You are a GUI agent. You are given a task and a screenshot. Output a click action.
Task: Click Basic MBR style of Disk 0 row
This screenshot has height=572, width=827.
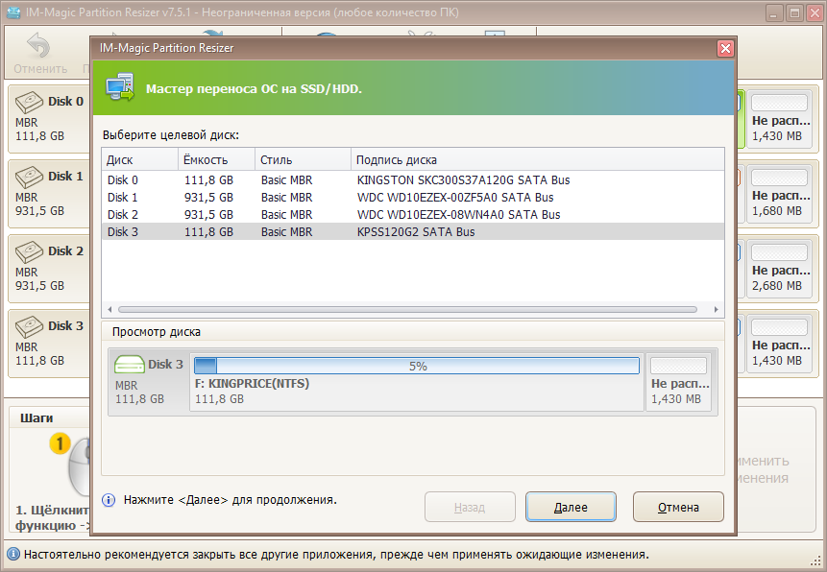286,180
